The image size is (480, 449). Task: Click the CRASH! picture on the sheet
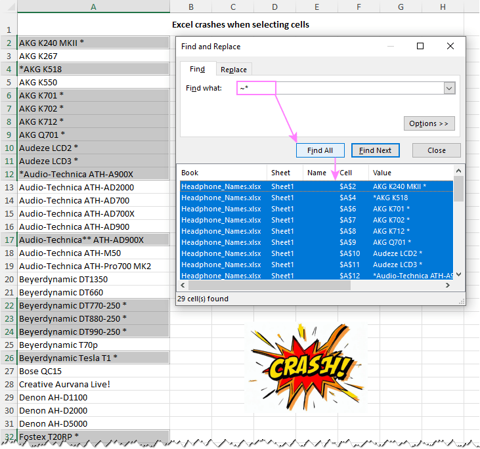click(x=306, y=367)
